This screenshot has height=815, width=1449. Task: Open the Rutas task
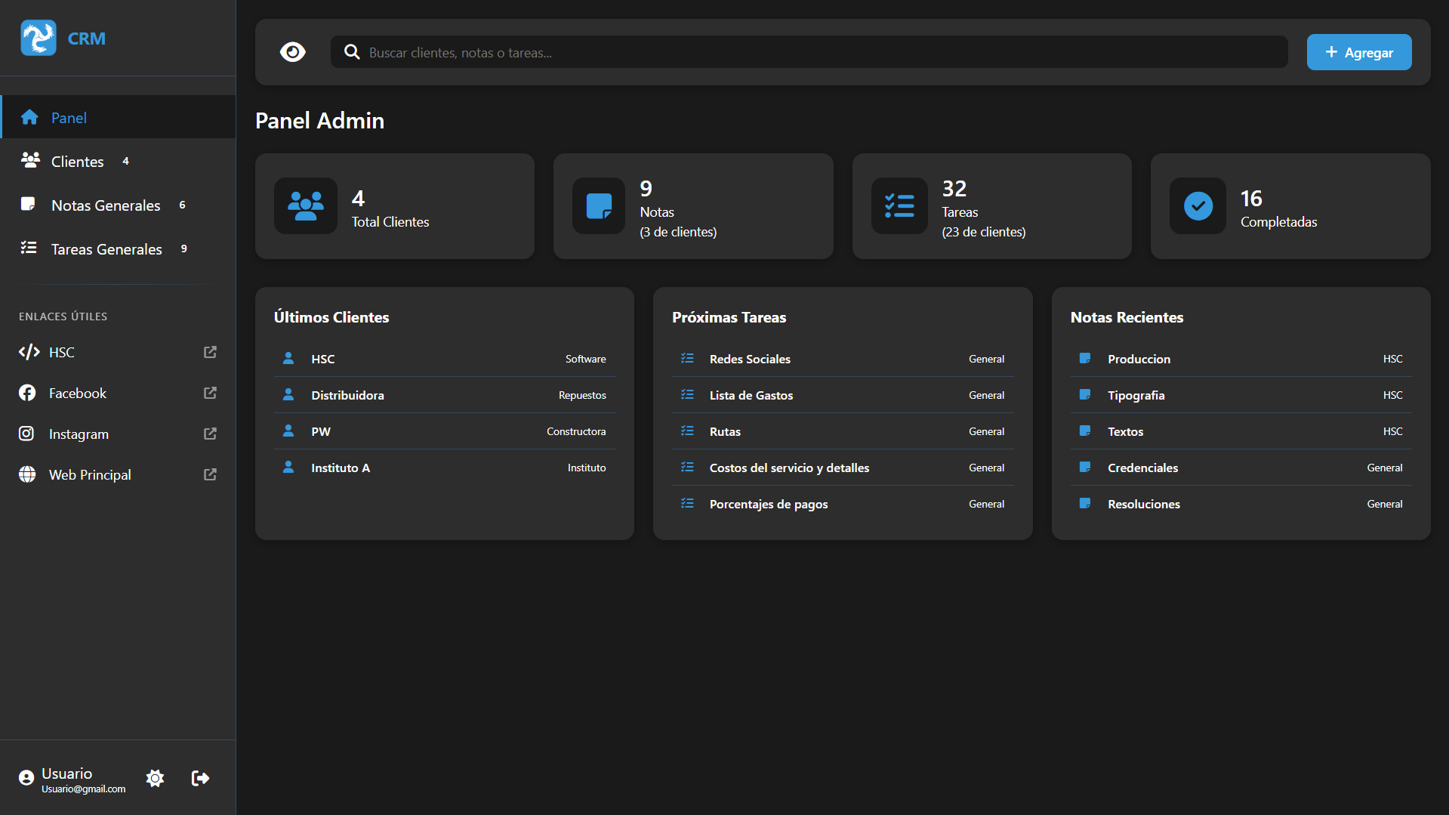click(843, 431)
